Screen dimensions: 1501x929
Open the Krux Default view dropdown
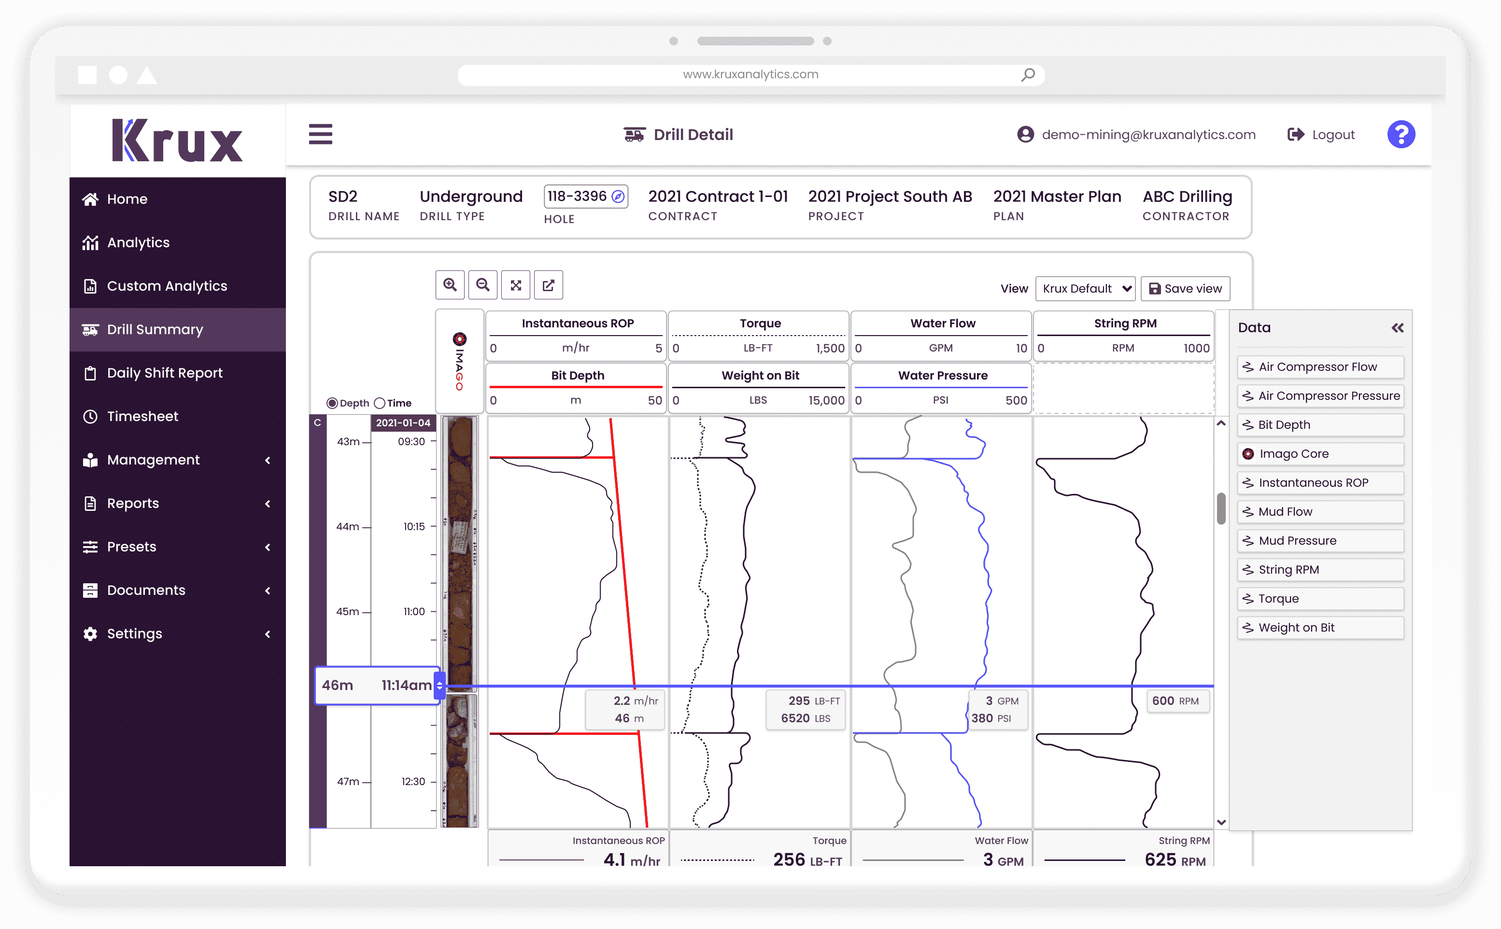pos(1085,288)
